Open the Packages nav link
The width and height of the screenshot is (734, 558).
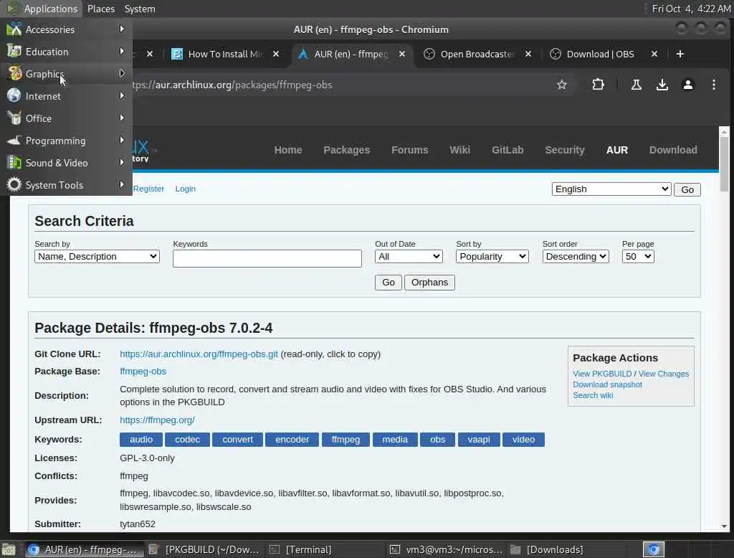point(346,150)
